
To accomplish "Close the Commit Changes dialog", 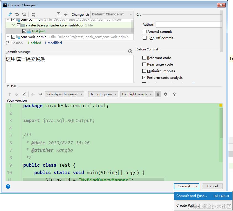I will point(221,5).
